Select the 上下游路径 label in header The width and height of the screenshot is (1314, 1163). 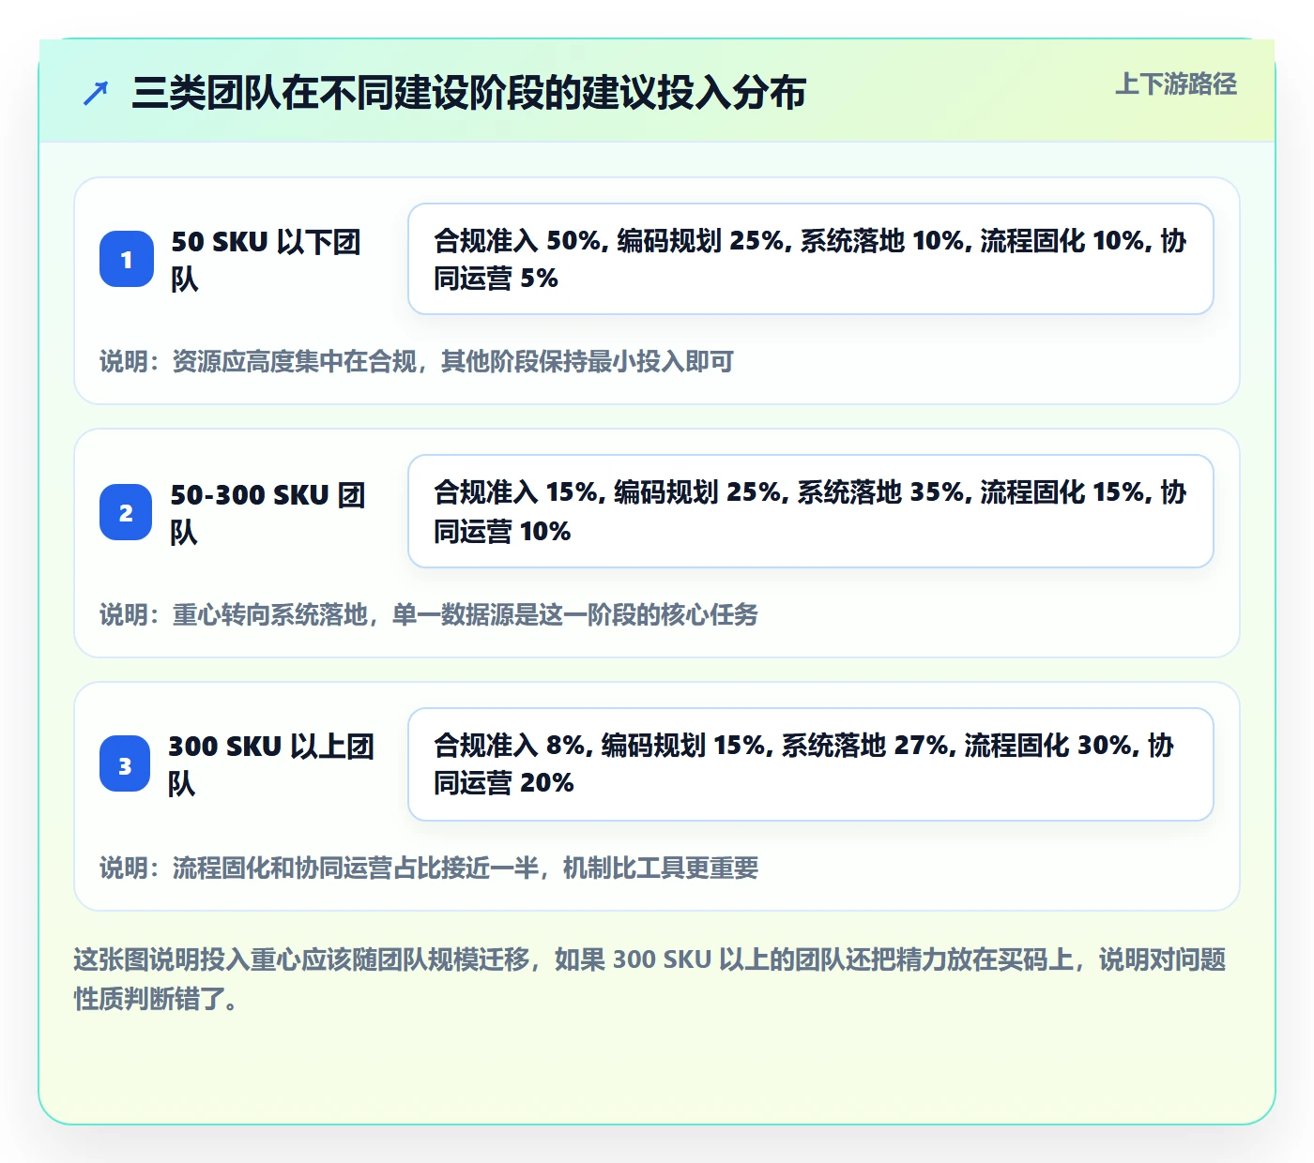click(x=1176, y=83)
